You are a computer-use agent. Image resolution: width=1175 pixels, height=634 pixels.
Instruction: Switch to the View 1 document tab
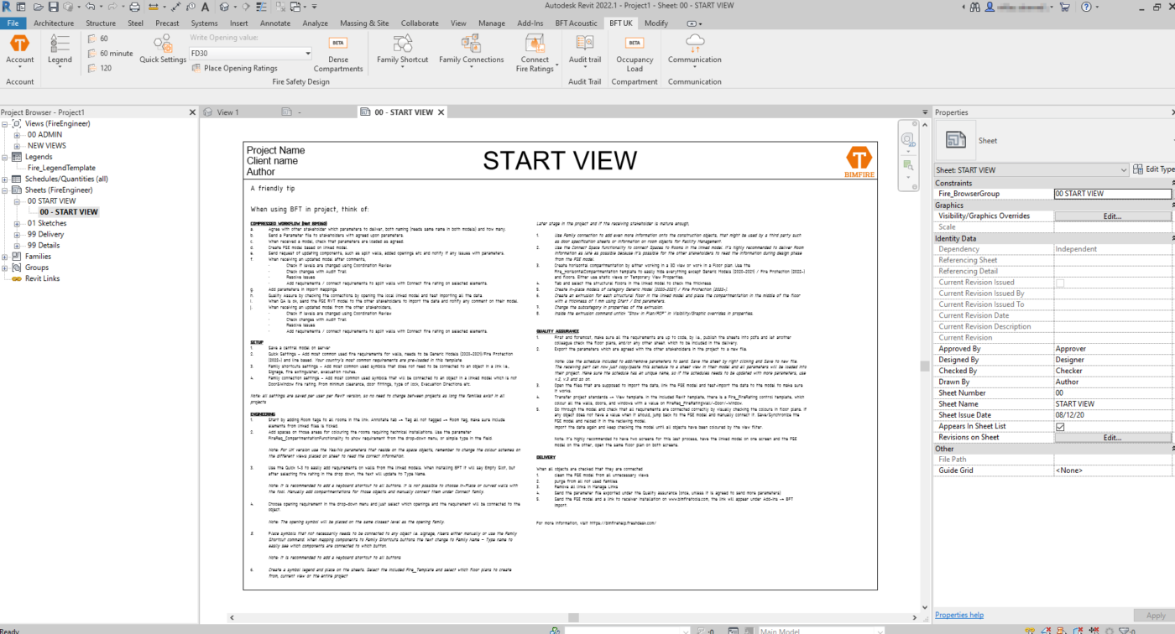point(227,112)
